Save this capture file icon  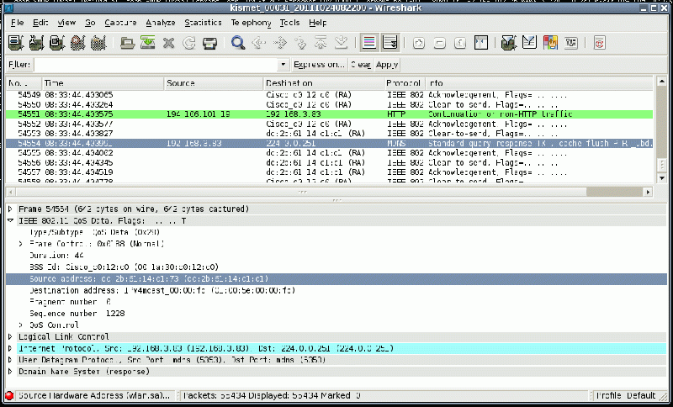148,43
